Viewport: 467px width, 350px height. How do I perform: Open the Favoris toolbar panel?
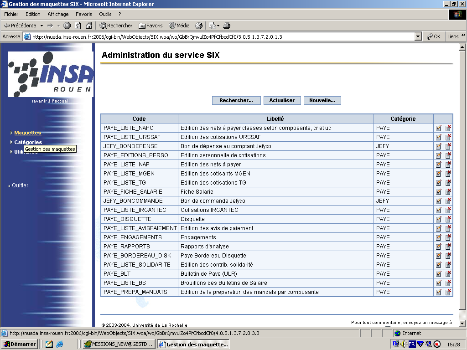pos(150,26)
